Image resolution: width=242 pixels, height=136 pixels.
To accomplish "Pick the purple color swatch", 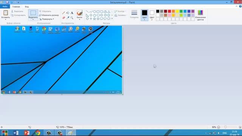I will pos(193,11).
